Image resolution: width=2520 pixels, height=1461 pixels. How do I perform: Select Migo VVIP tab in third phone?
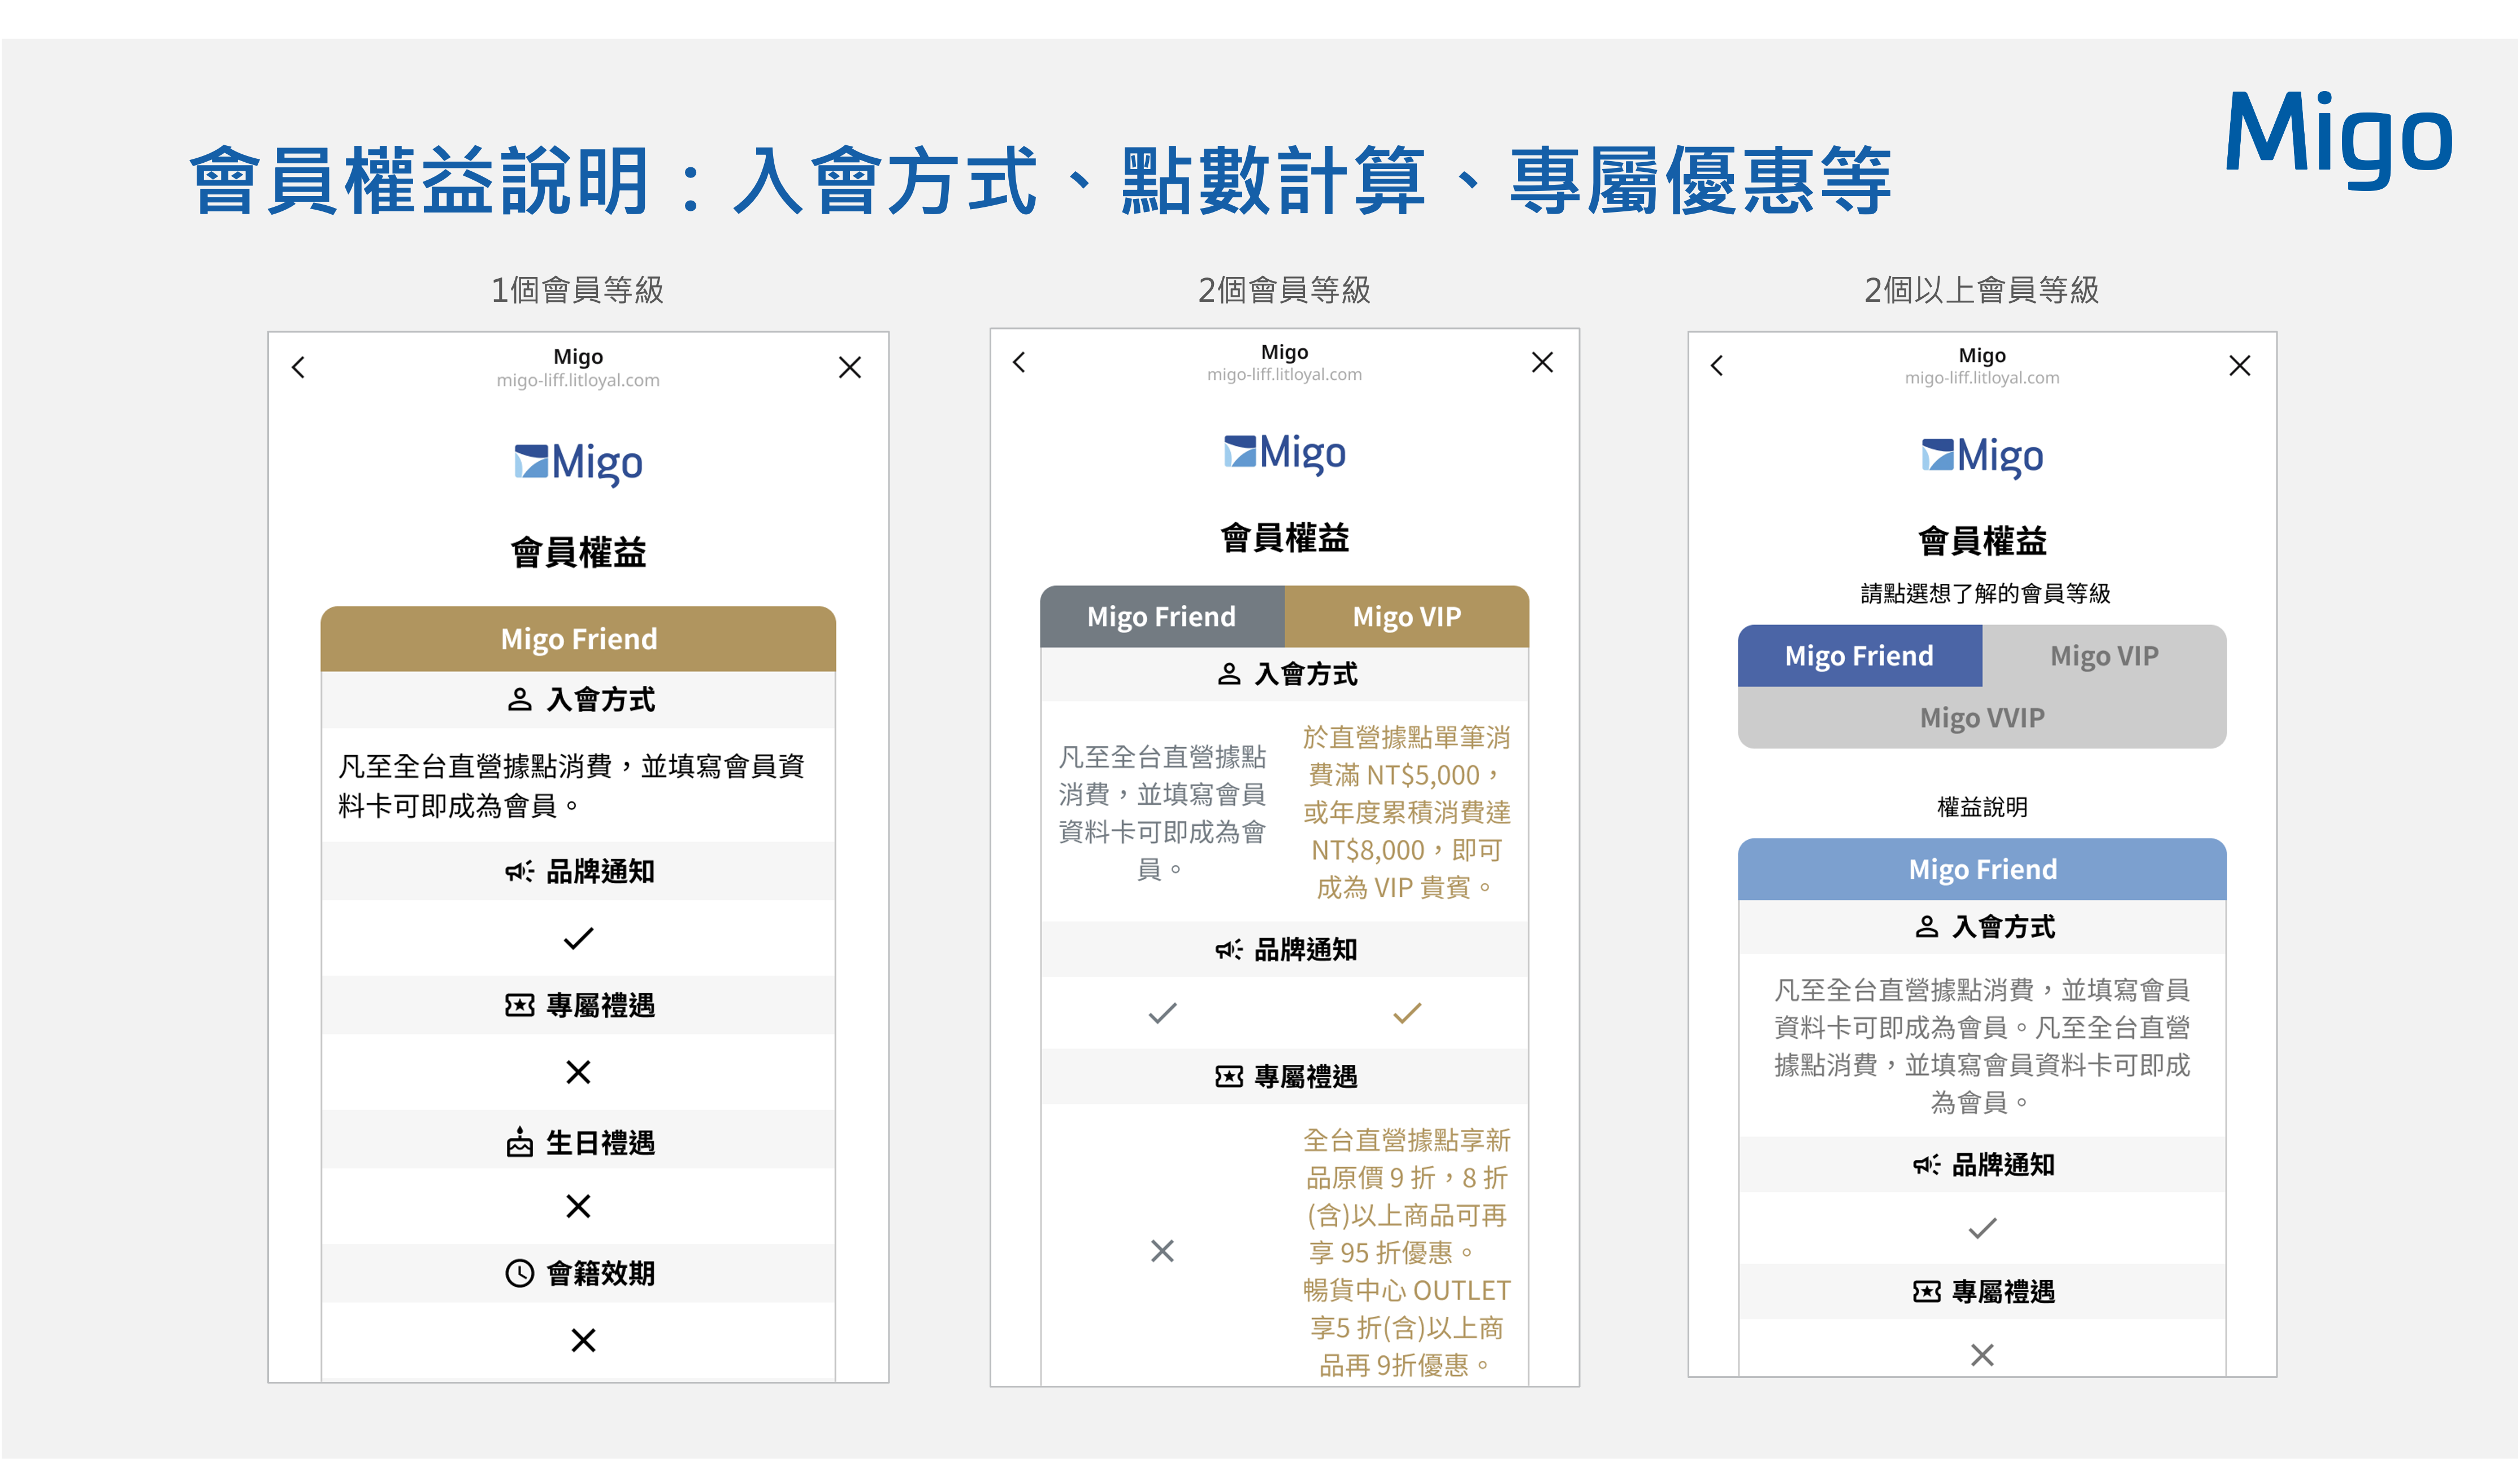(1982, 717)
